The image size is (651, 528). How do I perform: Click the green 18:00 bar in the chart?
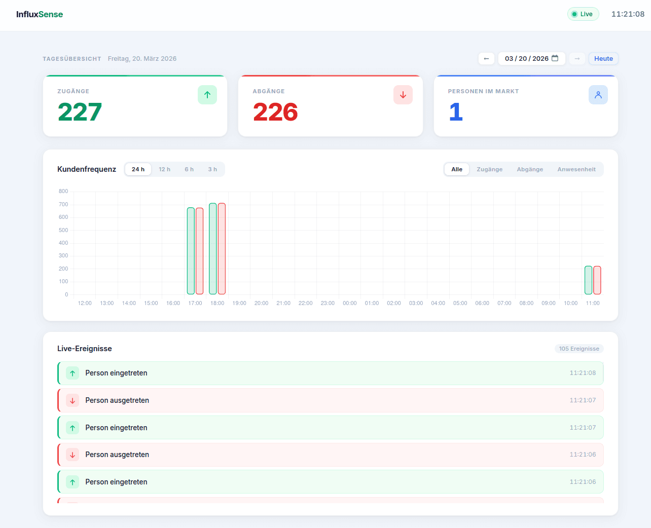213,249
